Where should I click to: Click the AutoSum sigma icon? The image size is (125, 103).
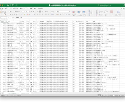click(x=97, y=11)
